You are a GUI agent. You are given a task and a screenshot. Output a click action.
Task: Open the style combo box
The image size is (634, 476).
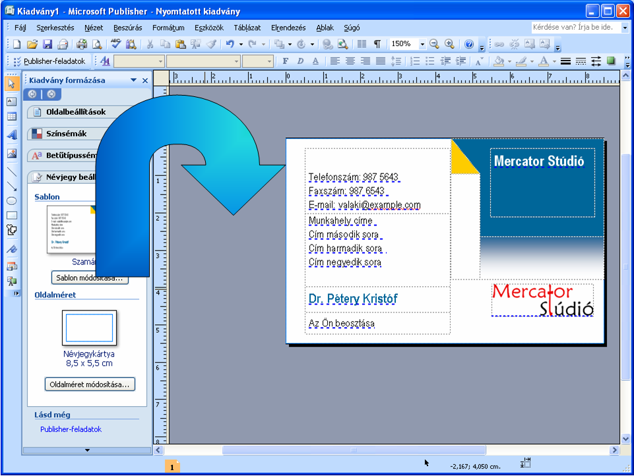[139, 61]
